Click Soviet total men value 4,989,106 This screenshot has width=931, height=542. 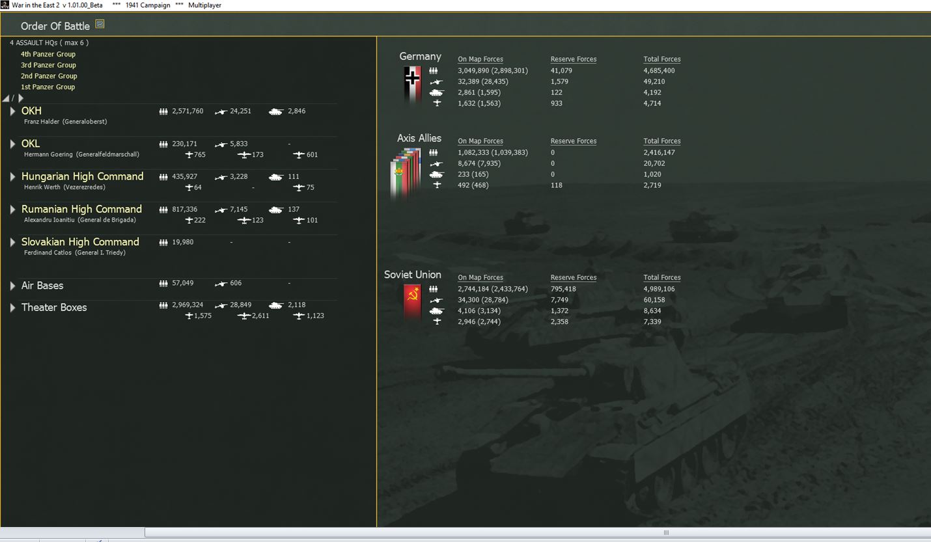[x=660, y=289]
